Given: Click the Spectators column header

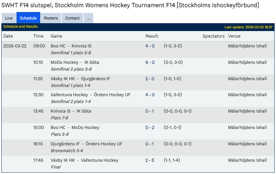Looking at the screenshot, I should point(213,36).
